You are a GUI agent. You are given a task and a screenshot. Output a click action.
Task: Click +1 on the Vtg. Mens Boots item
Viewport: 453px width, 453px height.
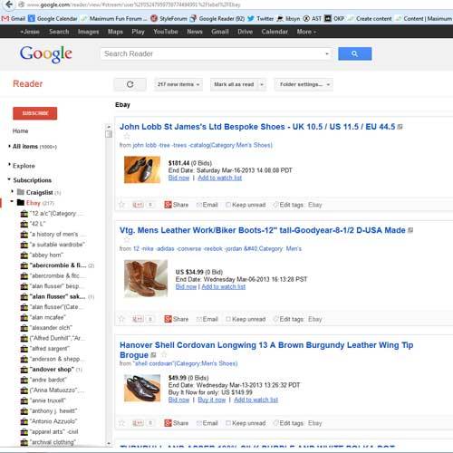click(x=138, y=319)
